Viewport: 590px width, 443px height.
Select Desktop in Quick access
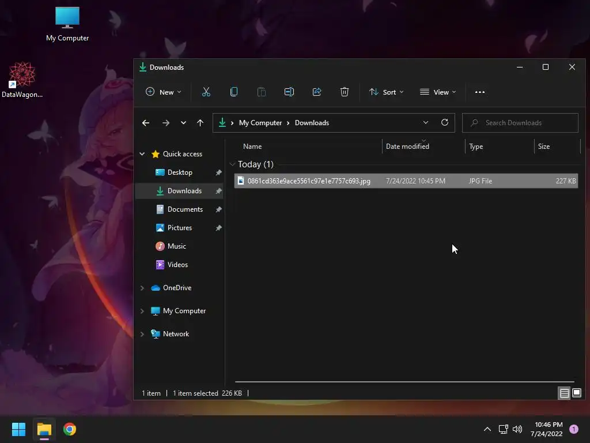click(x=179, y=172)
